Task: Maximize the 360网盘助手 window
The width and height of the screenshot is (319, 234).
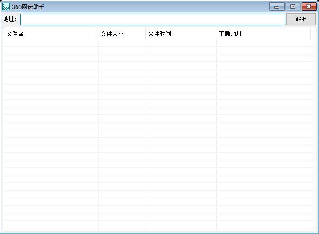Action: 293,7
